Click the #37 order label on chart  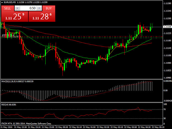click(8, 35)
